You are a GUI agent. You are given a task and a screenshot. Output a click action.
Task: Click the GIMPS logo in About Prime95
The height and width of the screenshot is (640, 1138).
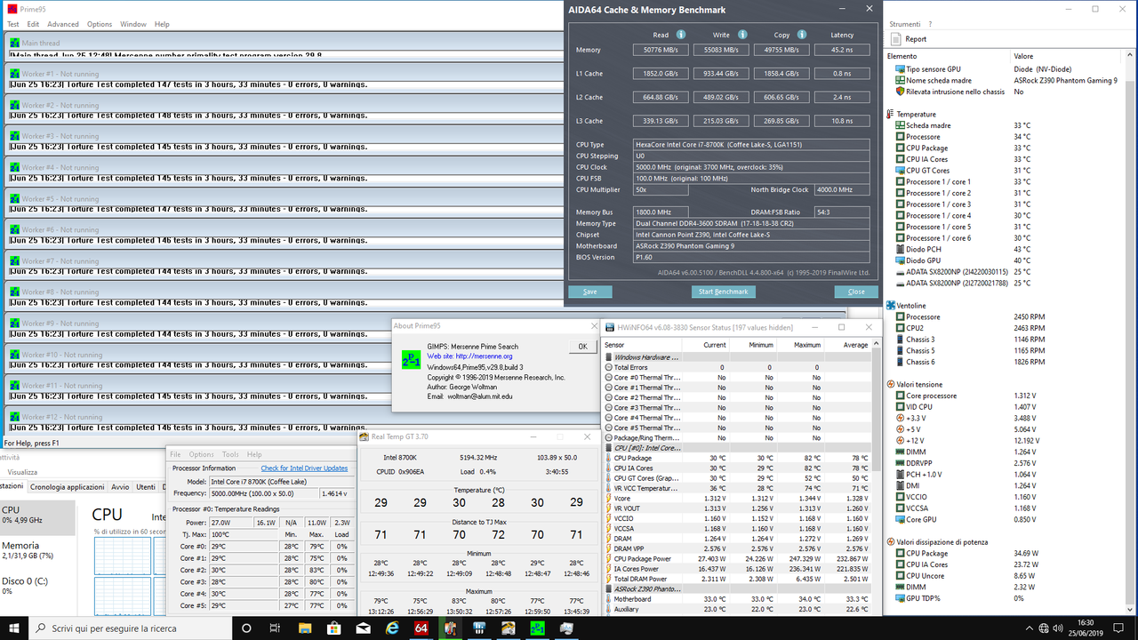click(411, 359)
